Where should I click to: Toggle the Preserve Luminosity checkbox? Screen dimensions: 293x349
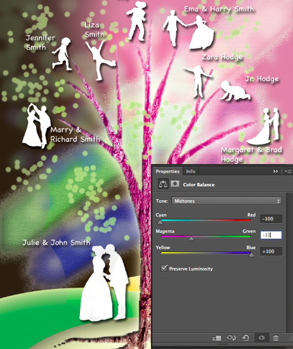point(164,268)
